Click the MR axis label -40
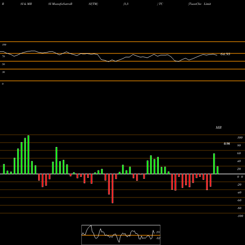Viewport: 245px width, 245px height. click(239, 193)
